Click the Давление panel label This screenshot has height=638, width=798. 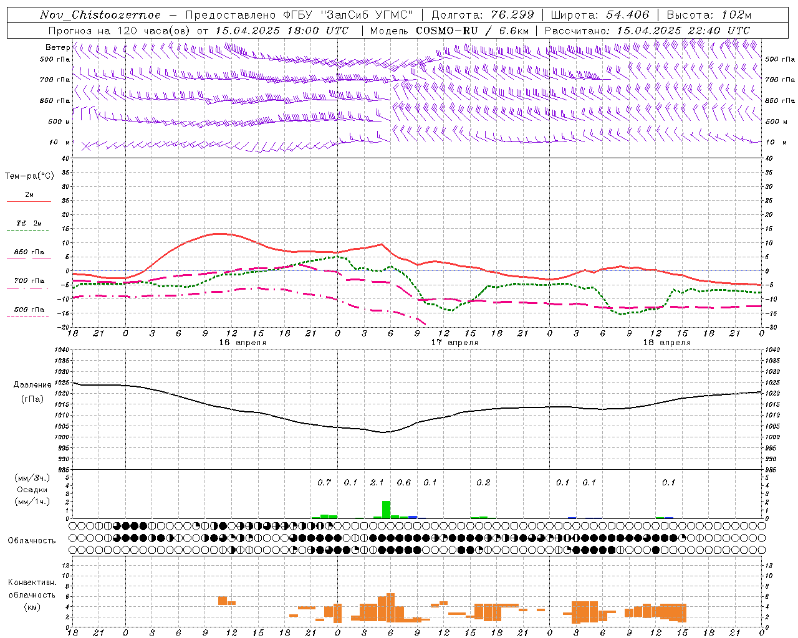[32, 385]
